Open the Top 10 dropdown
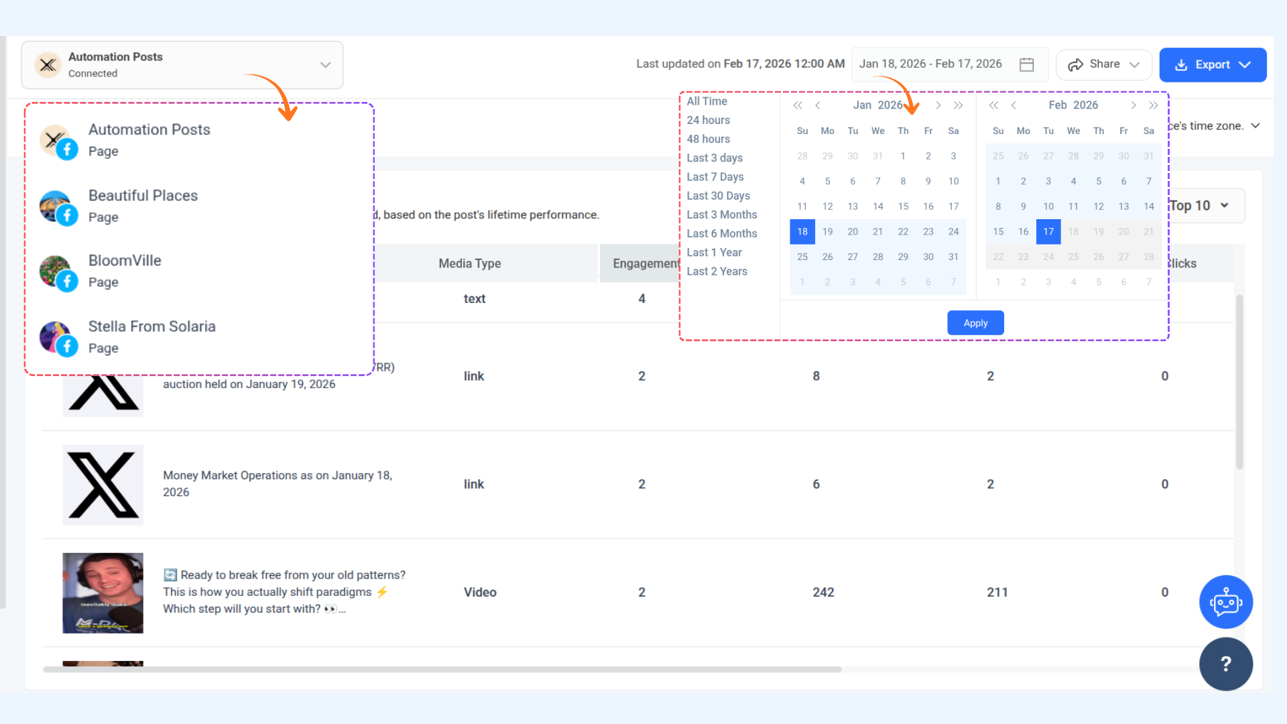This screenshot has width=1287, height=724. [x=1201, y=206]
